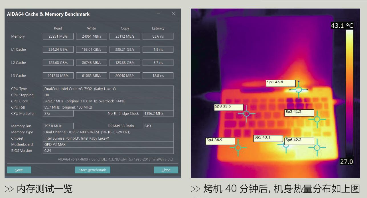Select the L2 Cache Latency value 3.7 ns
Viewport: 367px width, 198px height.
coord(158,62)
